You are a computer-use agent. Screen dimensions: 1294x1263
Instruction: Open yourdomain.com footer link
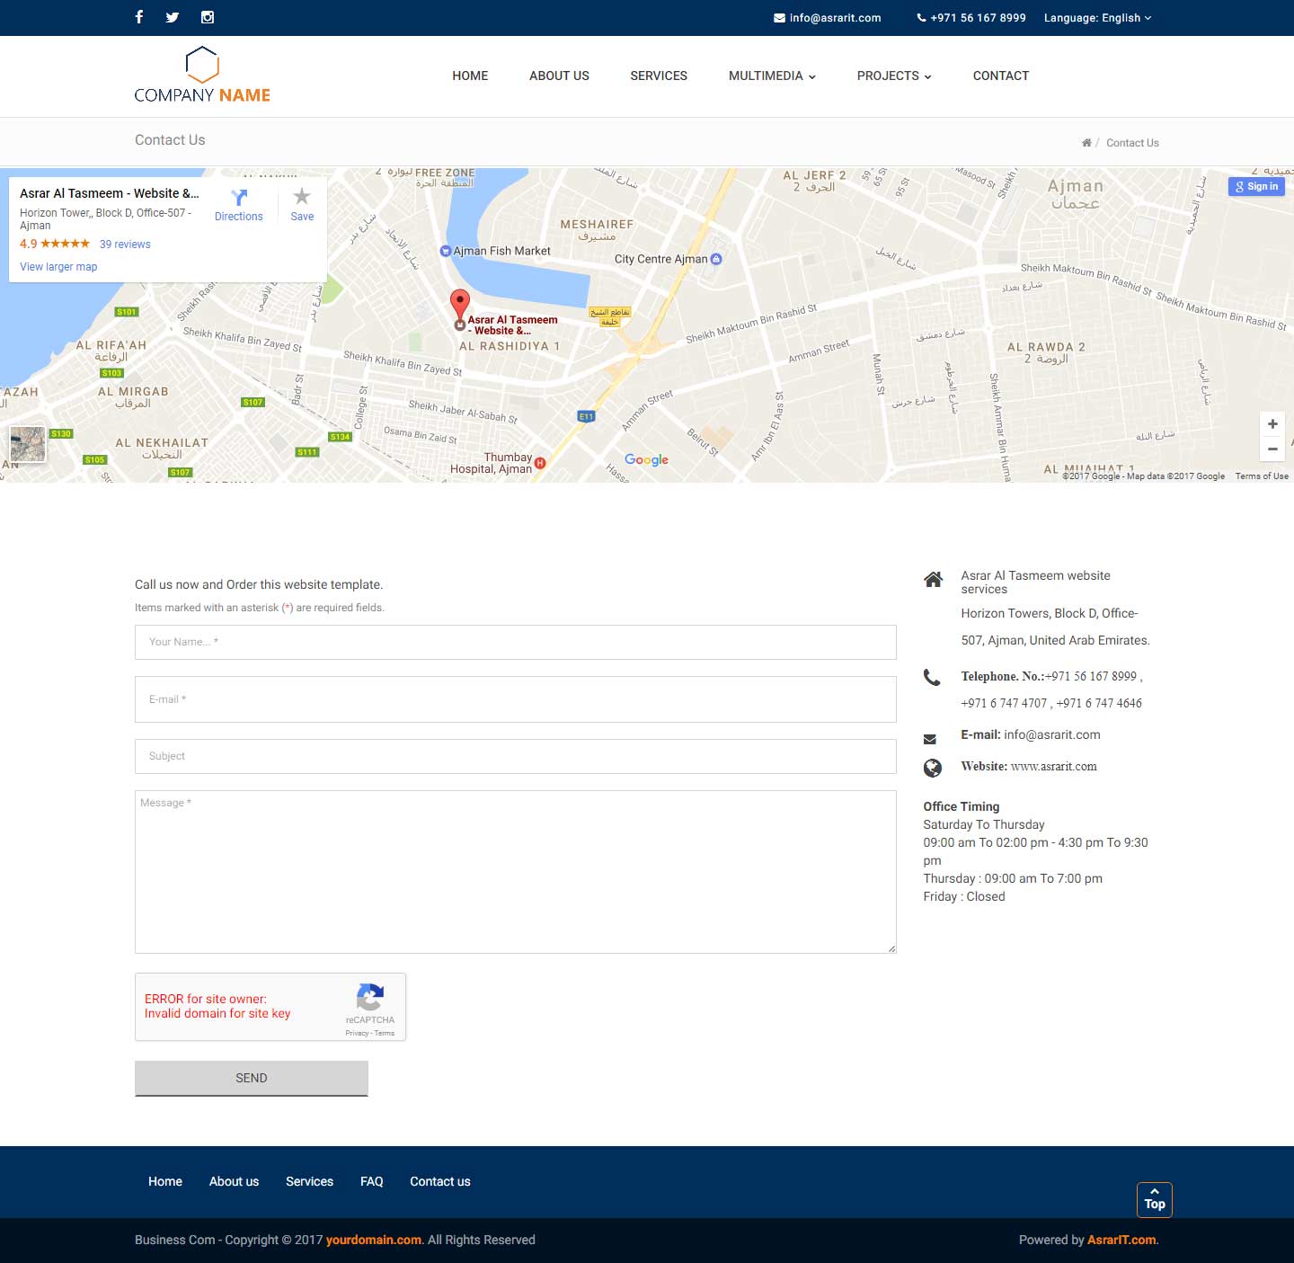374,1240
